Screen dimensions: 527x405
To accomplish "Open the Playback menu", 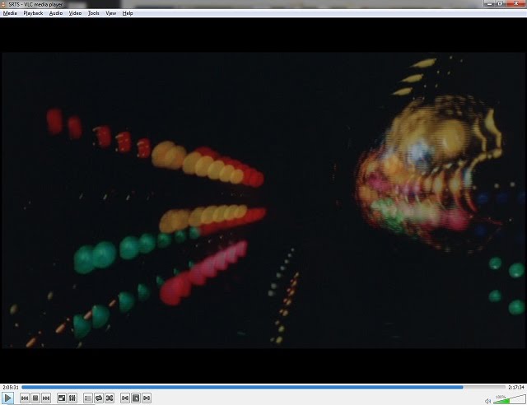I will click(33, 13).
